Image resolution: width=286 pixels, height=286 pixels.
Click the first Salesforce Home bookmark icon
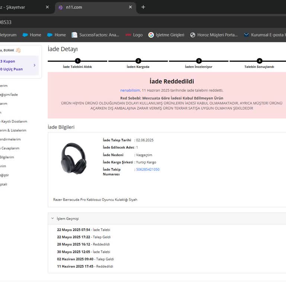[25, 35]
